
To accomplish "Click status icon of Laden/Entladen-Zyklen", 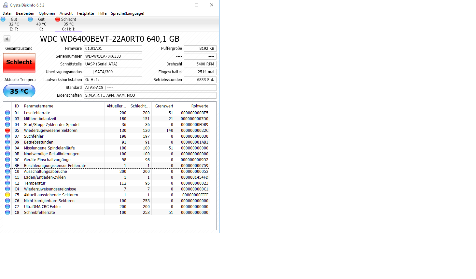I will (x=7, y=177).
